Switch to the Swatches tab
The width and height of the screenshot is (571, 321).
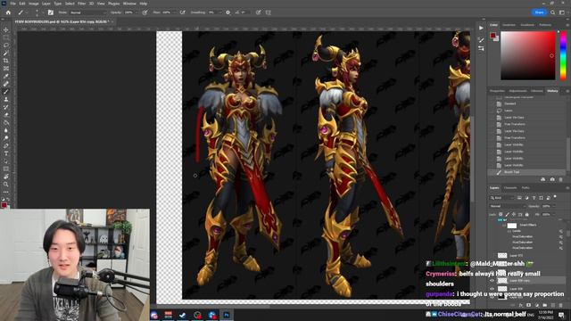click(x=509, y=25)
